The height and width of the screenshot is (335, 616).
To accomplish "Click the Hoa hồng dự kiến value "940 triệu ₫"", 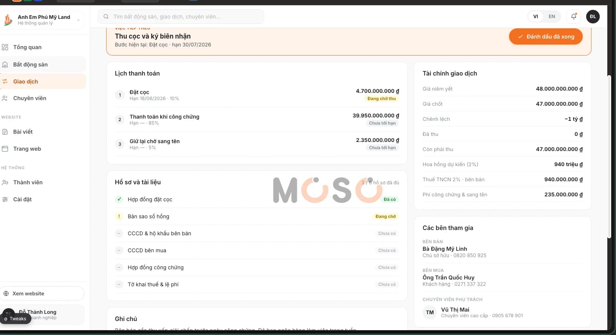I will (x=568, y=164).
